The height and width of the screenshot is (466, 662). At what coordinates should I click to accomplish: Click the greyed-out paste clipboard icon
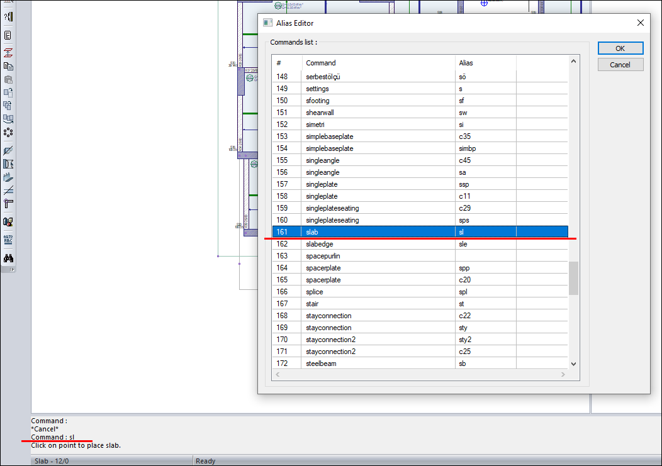point(8,79)
